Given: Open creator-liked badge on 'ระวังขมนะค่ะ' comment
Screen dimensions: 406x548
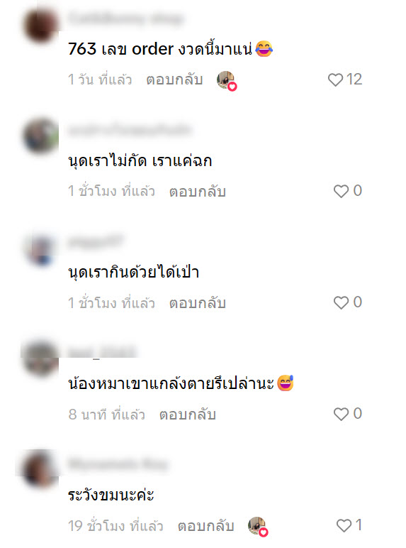Looking at the screenshot, I should click(258, 526).
